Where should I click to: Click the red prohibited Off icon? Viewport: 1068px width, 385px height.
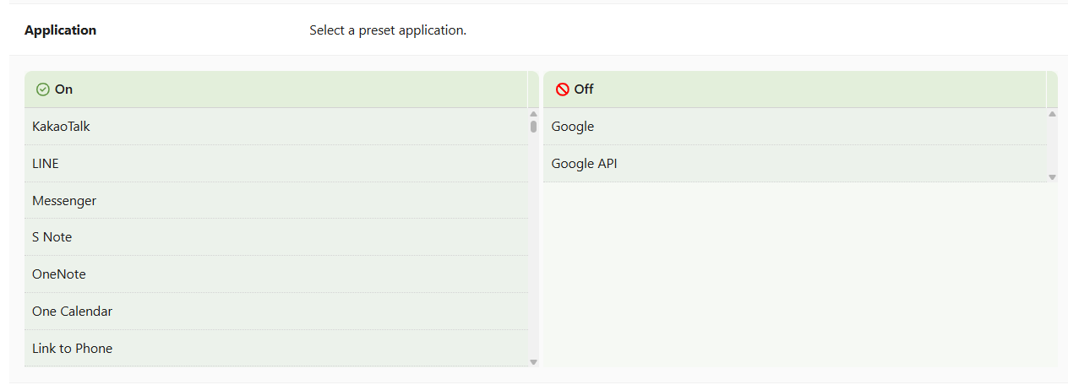click(563, 89)
